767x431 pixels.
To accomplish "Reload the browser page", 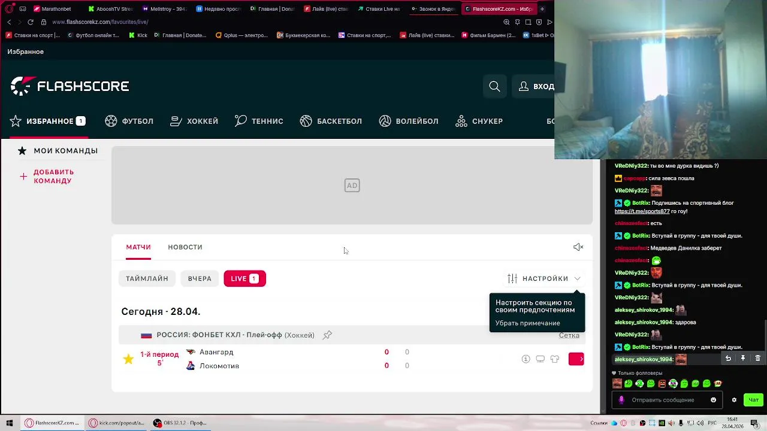I will click(30, 22).
